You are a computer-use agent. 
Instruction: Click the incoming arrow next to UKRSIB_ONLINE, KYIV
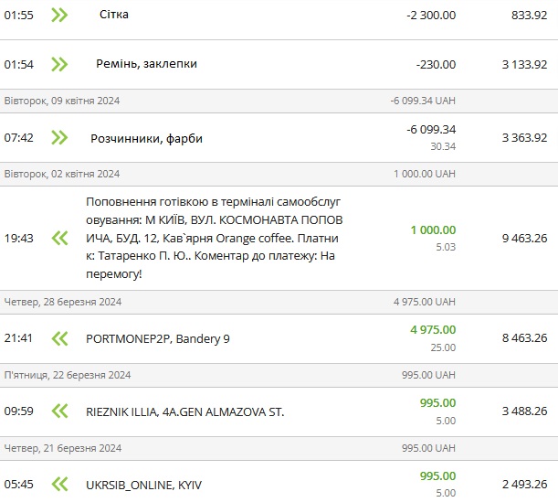point(59,485)
